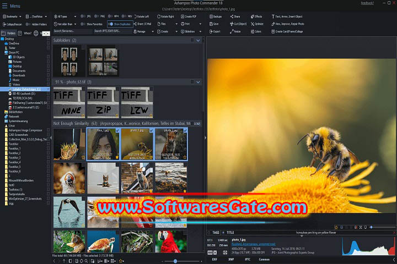Select Downloads in folder tree
The image size is (397, 264).
tap(19, 75)
